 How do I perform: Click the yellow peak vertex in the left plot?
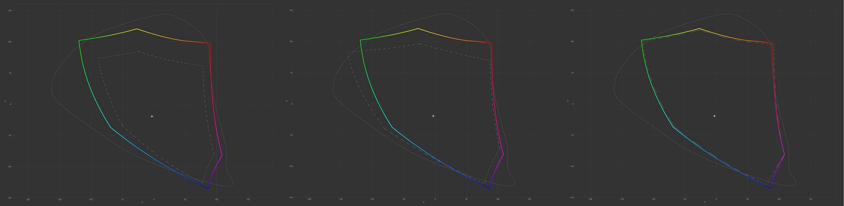pos(137,29)
